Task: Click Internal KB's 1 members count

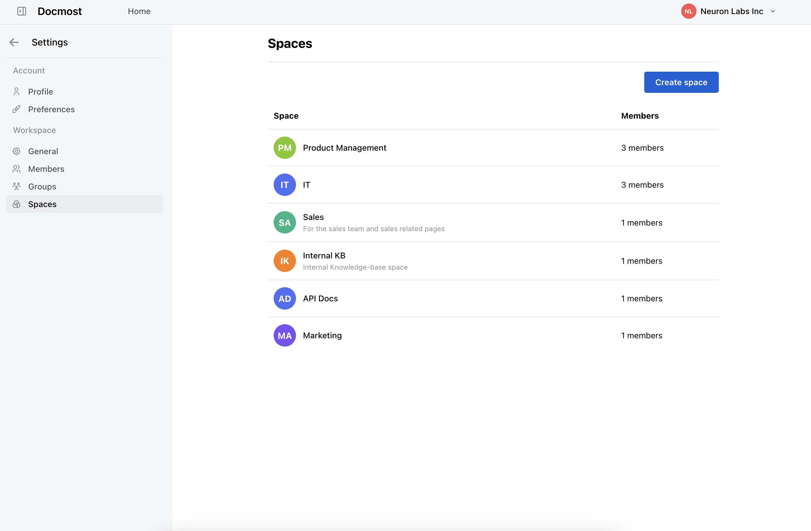Action: (x=641, y=261)
